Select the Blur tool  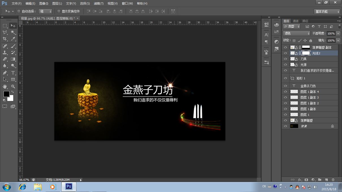point(5,66)
